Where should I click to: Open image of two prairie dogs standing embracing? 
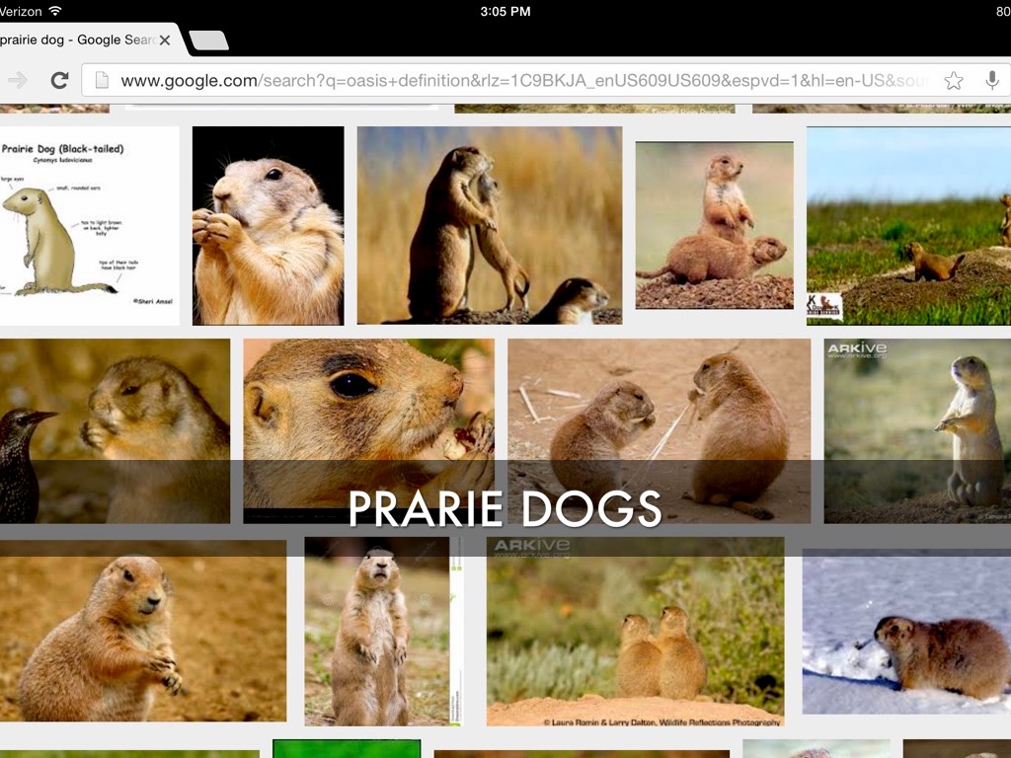coord(489,225)
